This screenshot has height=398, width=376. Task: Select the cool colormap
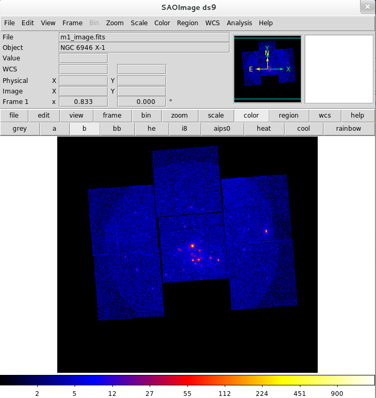[x=304, y=129]
